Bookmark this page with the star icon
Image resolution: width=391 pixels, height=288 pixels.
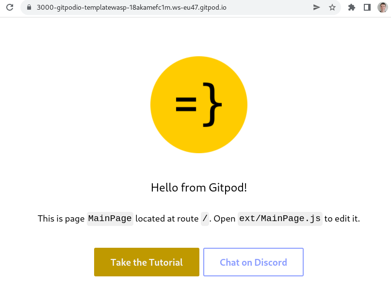pyautogui.click(x=332, y=7)
